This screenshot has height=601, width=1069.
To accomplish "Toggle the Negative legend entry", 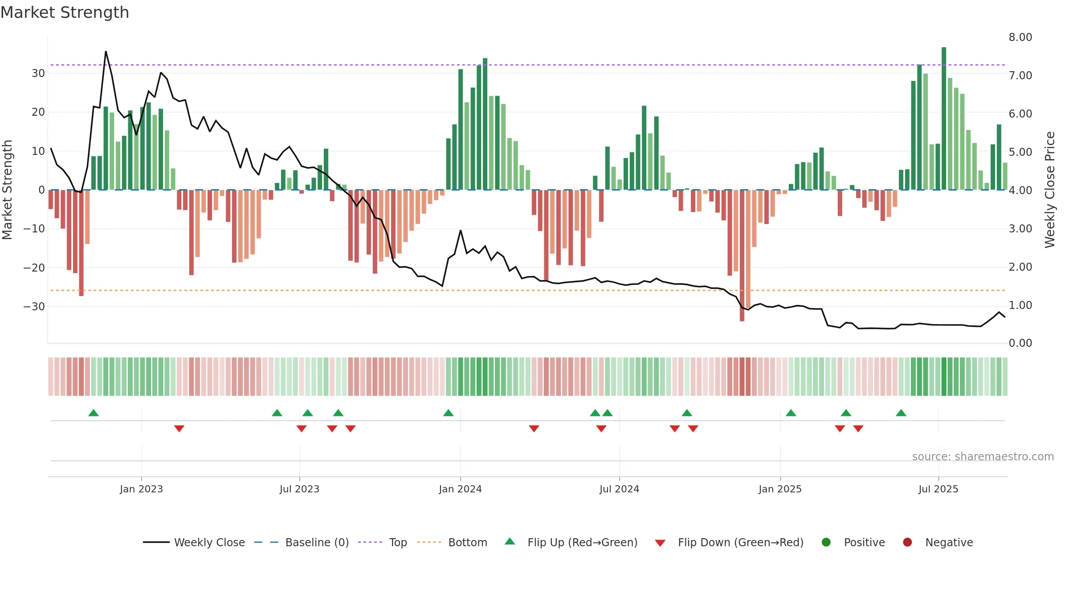I will pos(938,542).
